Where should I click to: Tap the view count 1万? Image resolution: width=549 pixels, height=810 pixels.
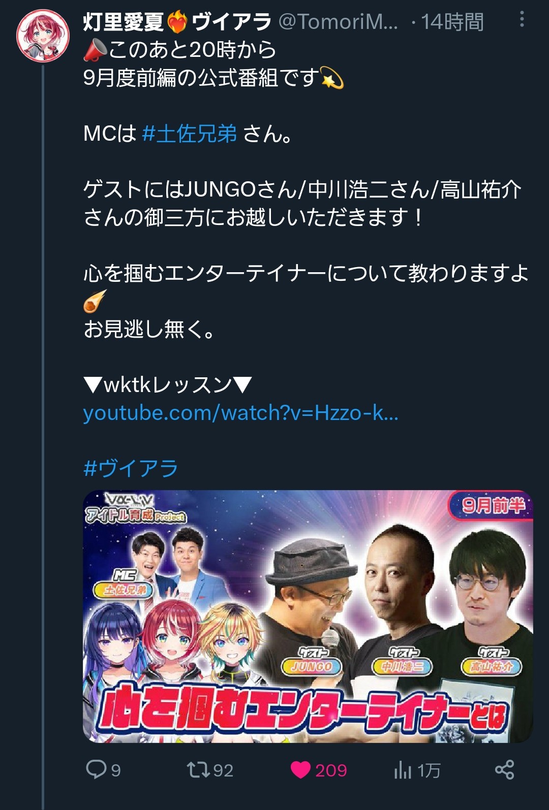tap(429, 770)
